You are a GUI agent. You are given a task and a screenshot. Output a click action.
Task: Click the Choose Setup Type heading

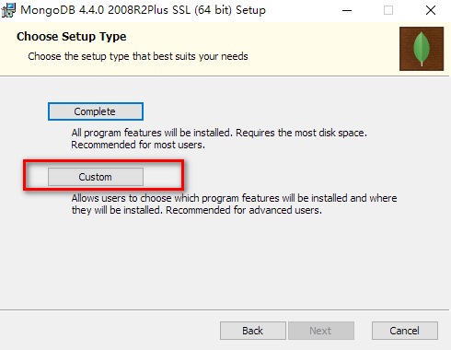pyautogui.click(x=72, y=37)
